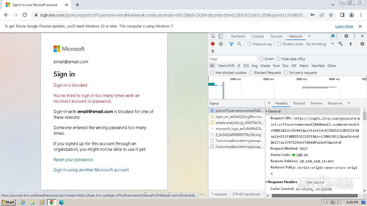Dismiss the Chrome update notification bar
The image size is (367, 206).
[x=360, y=26]
